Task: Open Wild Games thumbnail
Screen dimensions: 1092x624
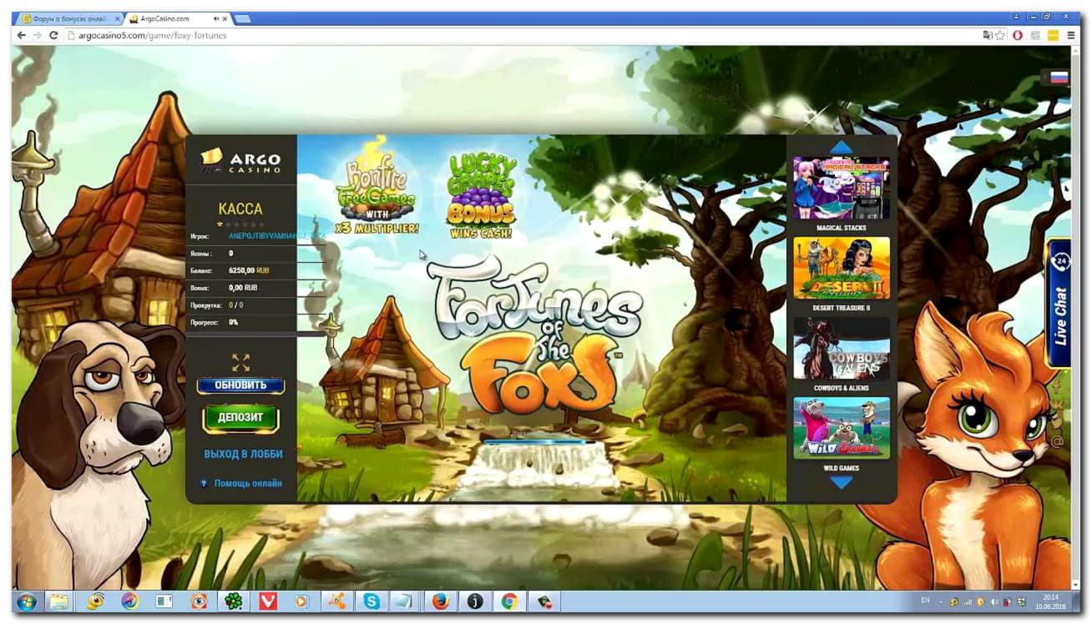Action: point(841,428)
